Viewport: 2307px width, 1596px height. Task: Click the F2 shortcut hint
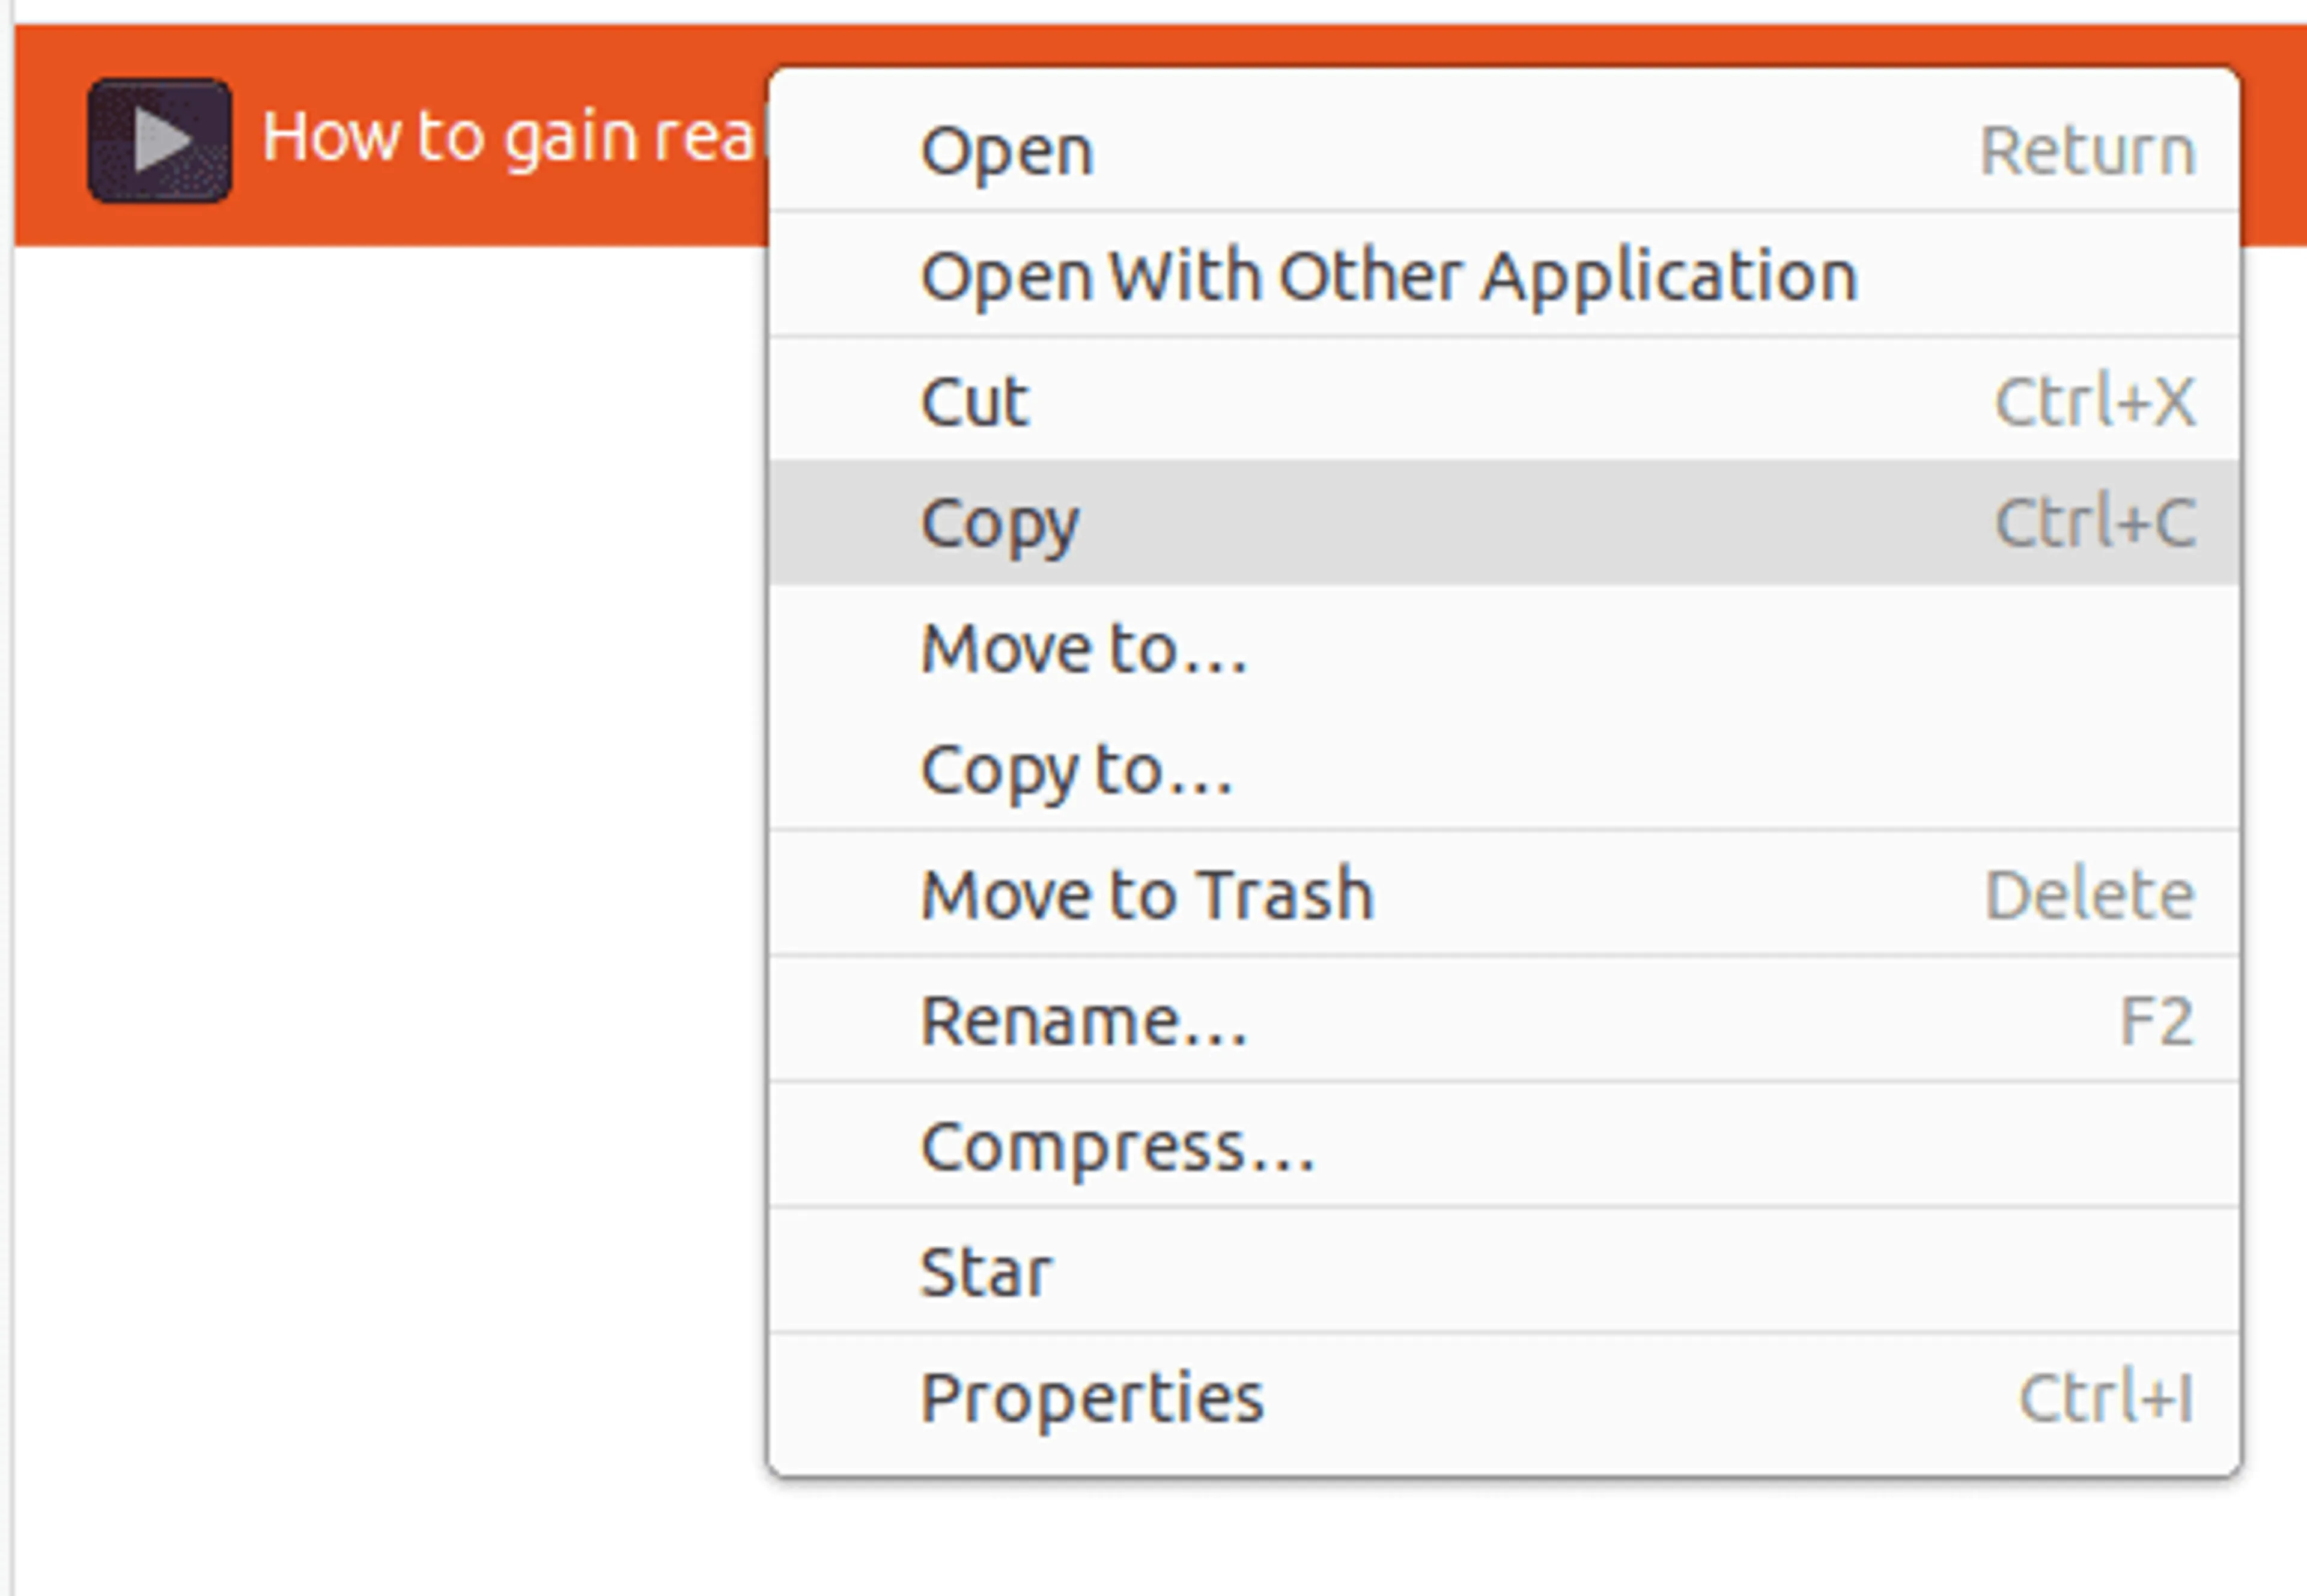pyautogui.click(x=2156, y=1021)
